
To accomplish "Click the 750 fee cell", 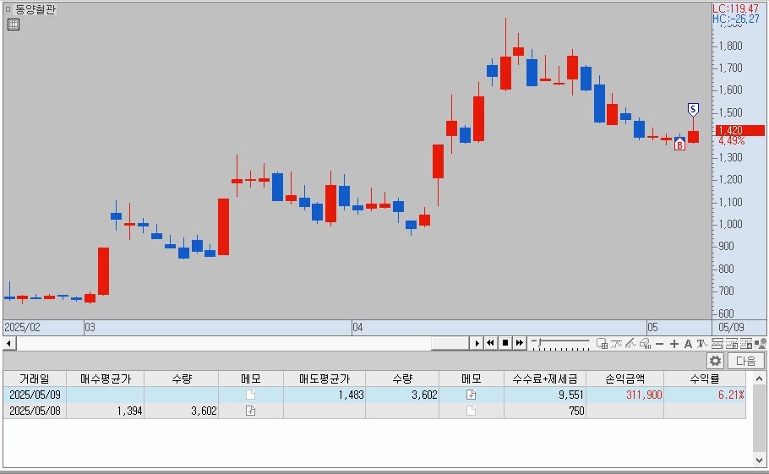I will pyautogui.click(x=545, y=411).
